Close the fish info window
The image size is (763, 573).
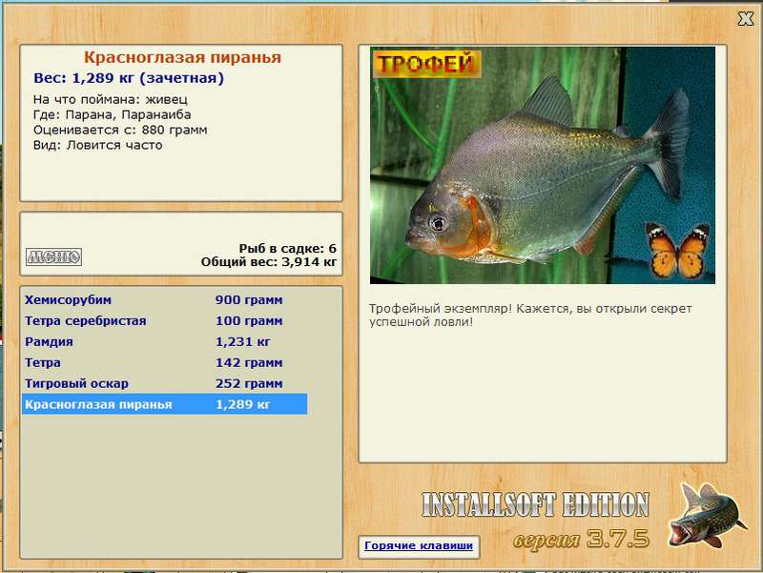746,19
